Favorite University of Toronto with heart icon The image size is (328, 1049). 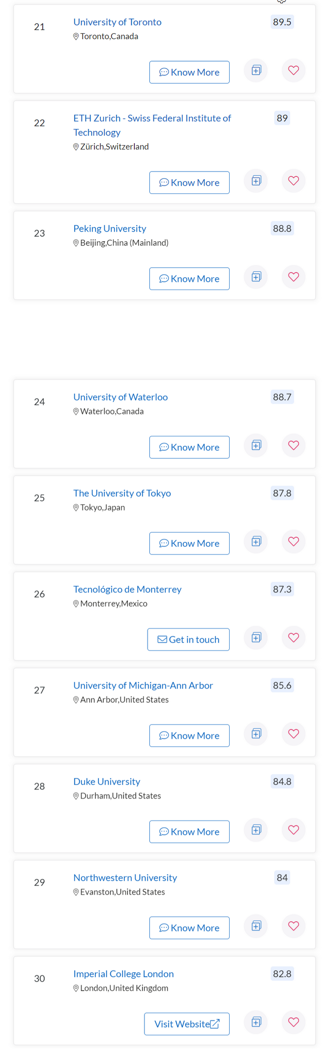(293, 70)
